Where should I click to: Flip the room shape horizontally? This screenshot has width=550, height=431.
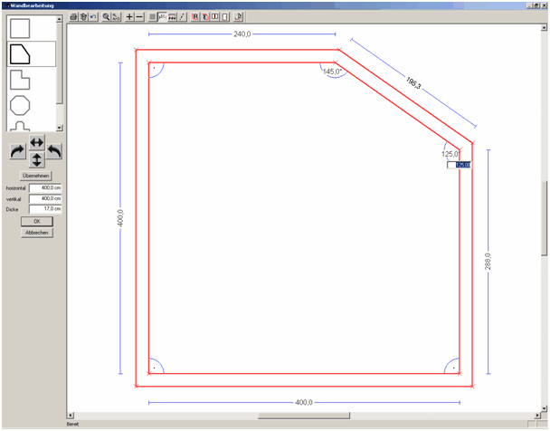tap(36, 143)
